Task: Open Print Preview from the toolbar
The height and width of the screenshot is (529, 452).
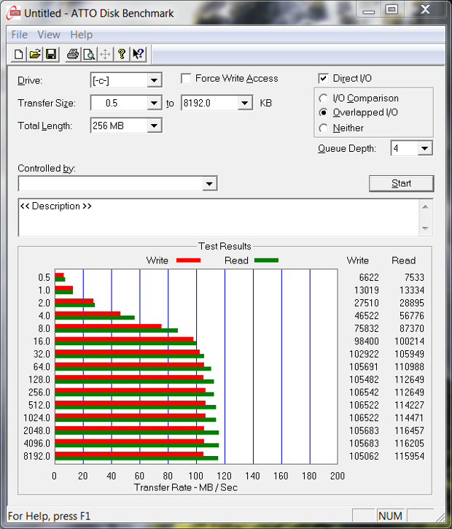Action: 89,54
